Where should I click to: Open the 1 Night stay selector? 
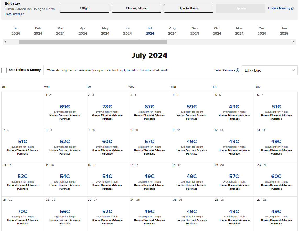click(x=84, y=8)
